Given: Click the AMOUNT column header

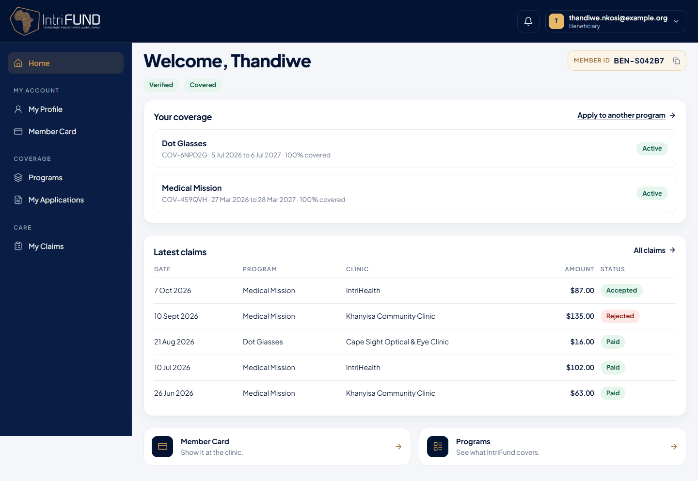Looking at the screenshot, I should (579, 269).
